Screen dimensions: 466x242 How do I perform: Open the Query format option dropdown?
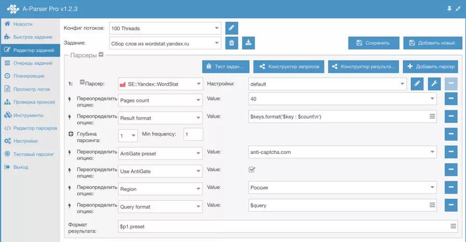point(161,207)
